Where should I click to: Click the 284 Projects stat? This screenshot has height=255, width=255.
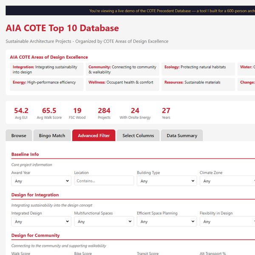[x=104, y=113]
